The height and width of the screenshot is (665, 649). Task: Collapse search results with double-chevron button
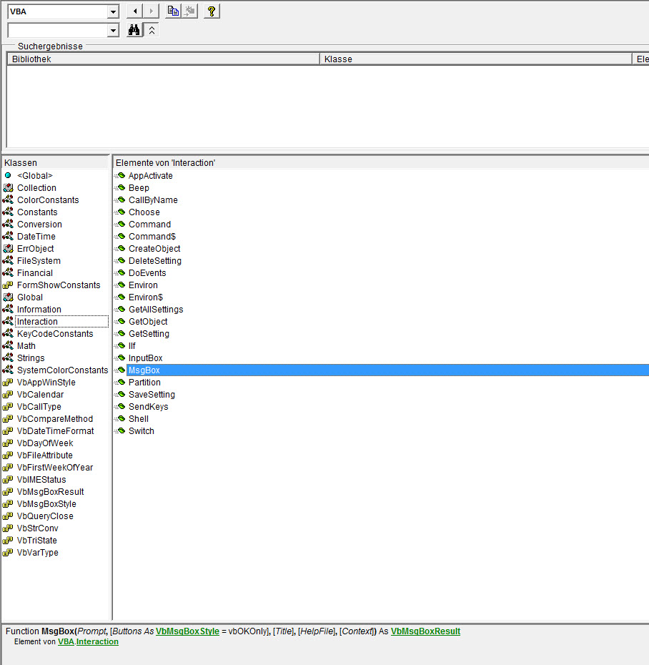tap(152, 30)
